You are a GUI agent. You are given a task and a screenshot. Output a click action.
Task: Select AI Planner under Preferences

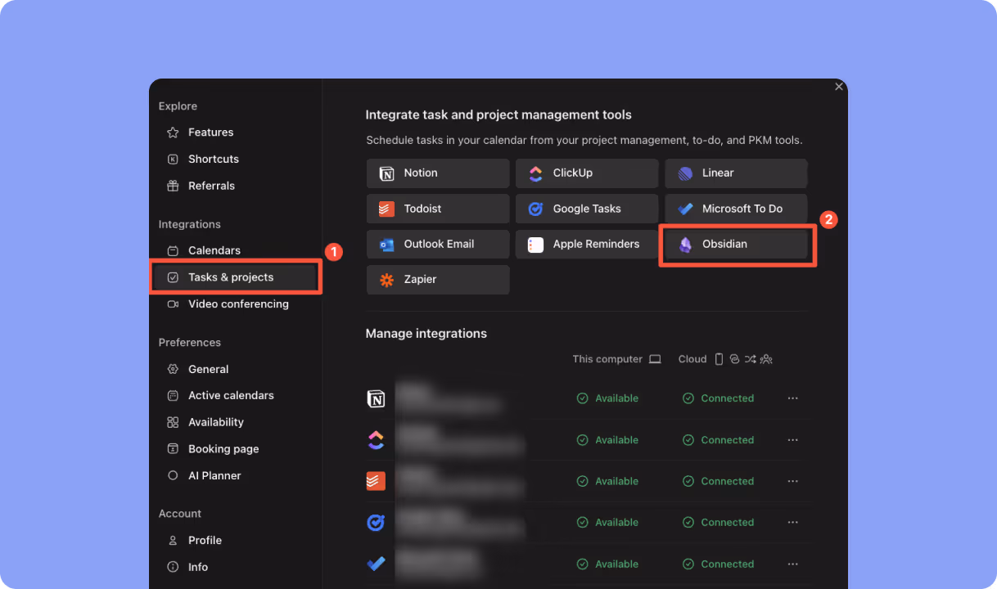(x=214, y=475)
